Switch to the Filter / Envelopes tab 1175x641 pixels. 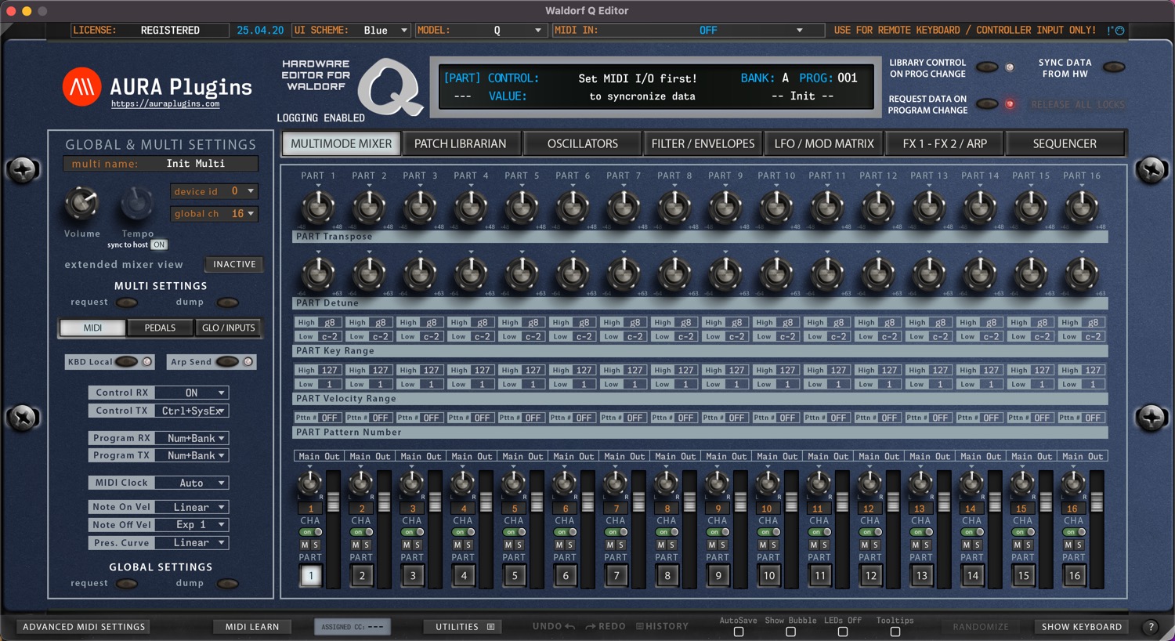703,144
